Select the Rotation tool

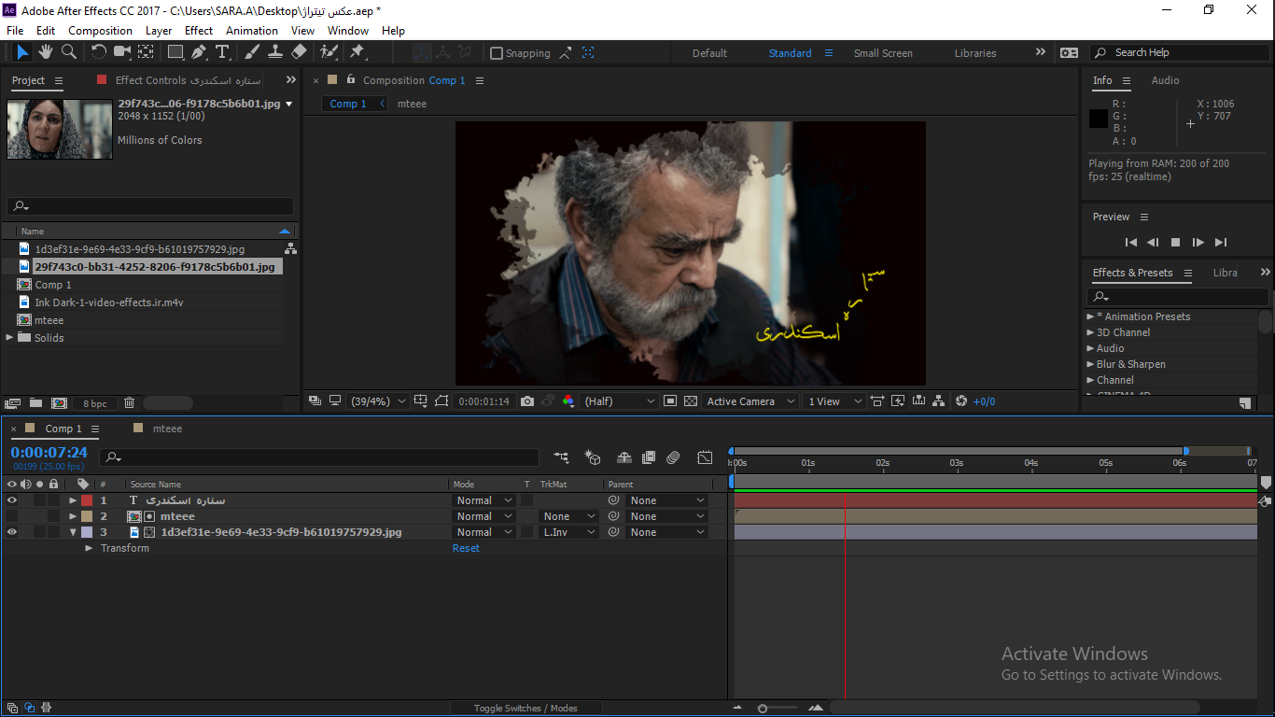click(x=99, y=52)
